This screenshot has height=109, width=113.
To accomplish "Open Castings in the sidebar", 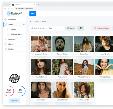I will pyautogui.click(x=15, y=39).
